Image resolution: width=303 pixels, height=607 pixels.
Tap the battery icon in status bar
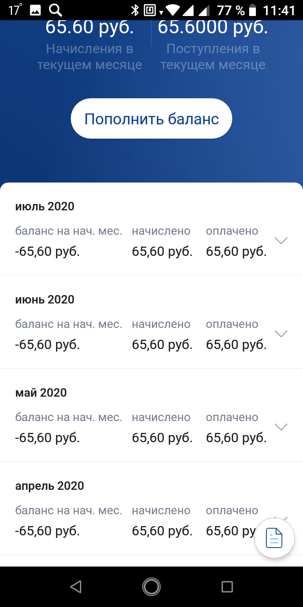(252, 10)
